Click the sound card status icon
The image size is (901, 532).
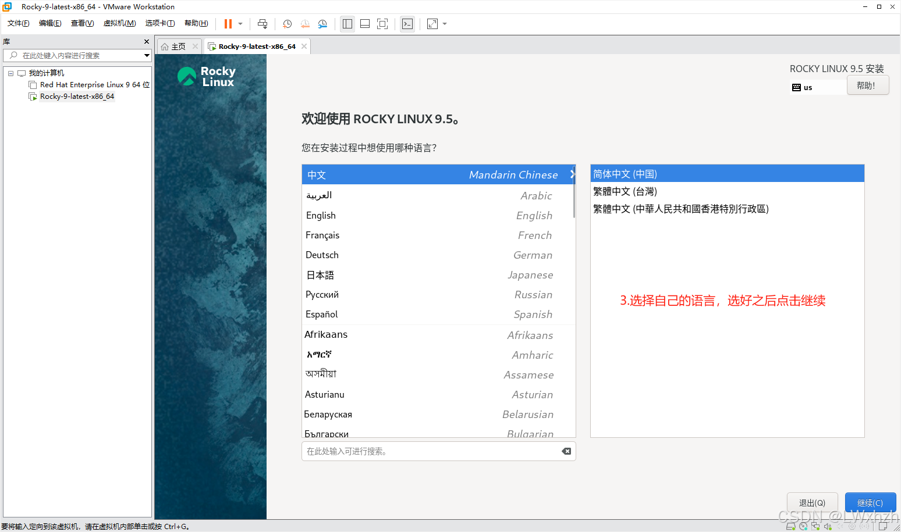click(x=828, y=526)
